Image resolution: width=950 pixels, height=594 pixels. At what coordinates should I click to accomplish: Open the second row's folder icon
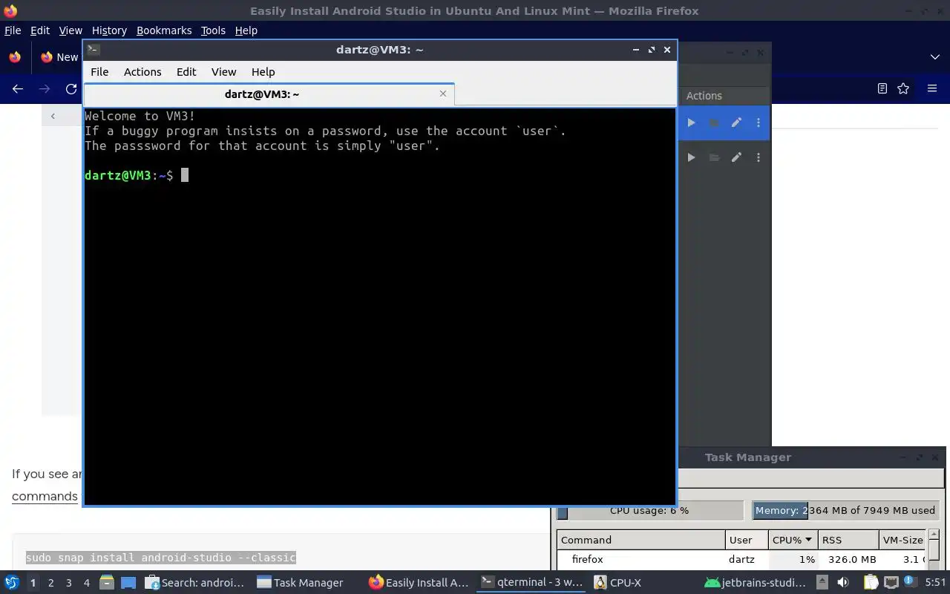pyautogui.click(x=714, y=157)
